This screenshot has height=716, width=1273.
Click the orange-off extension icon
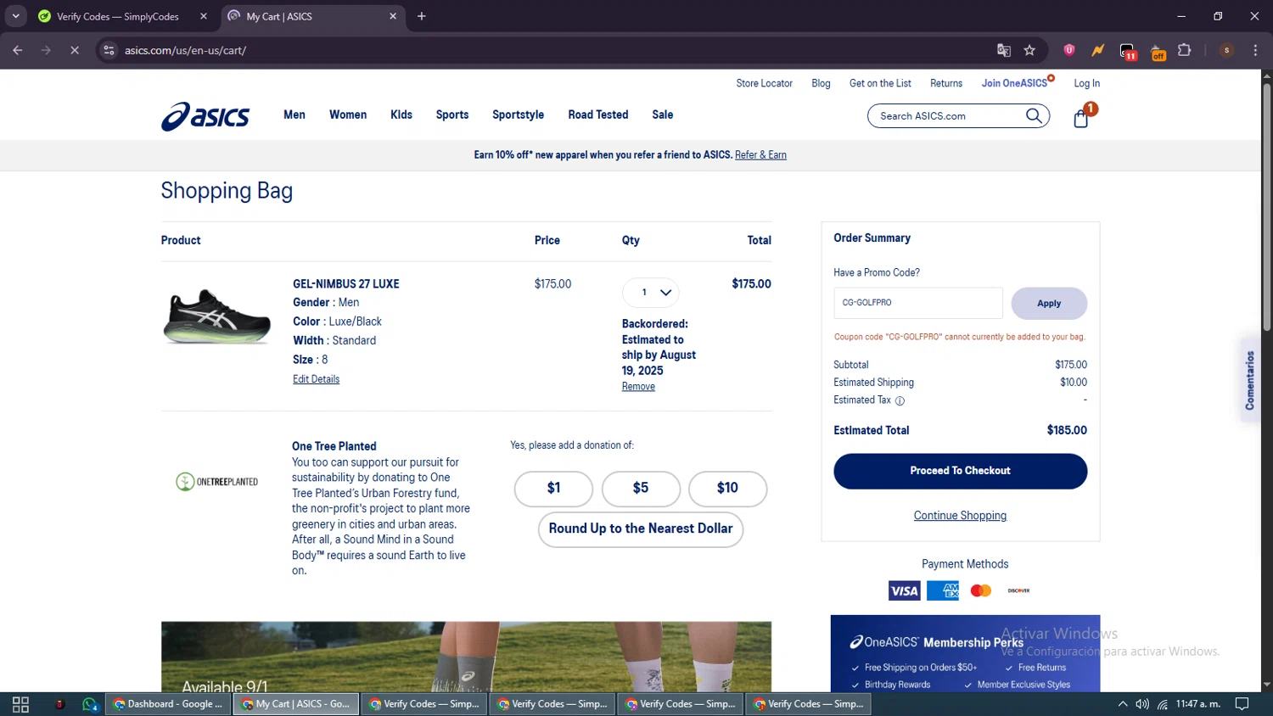pos(1158,52)
